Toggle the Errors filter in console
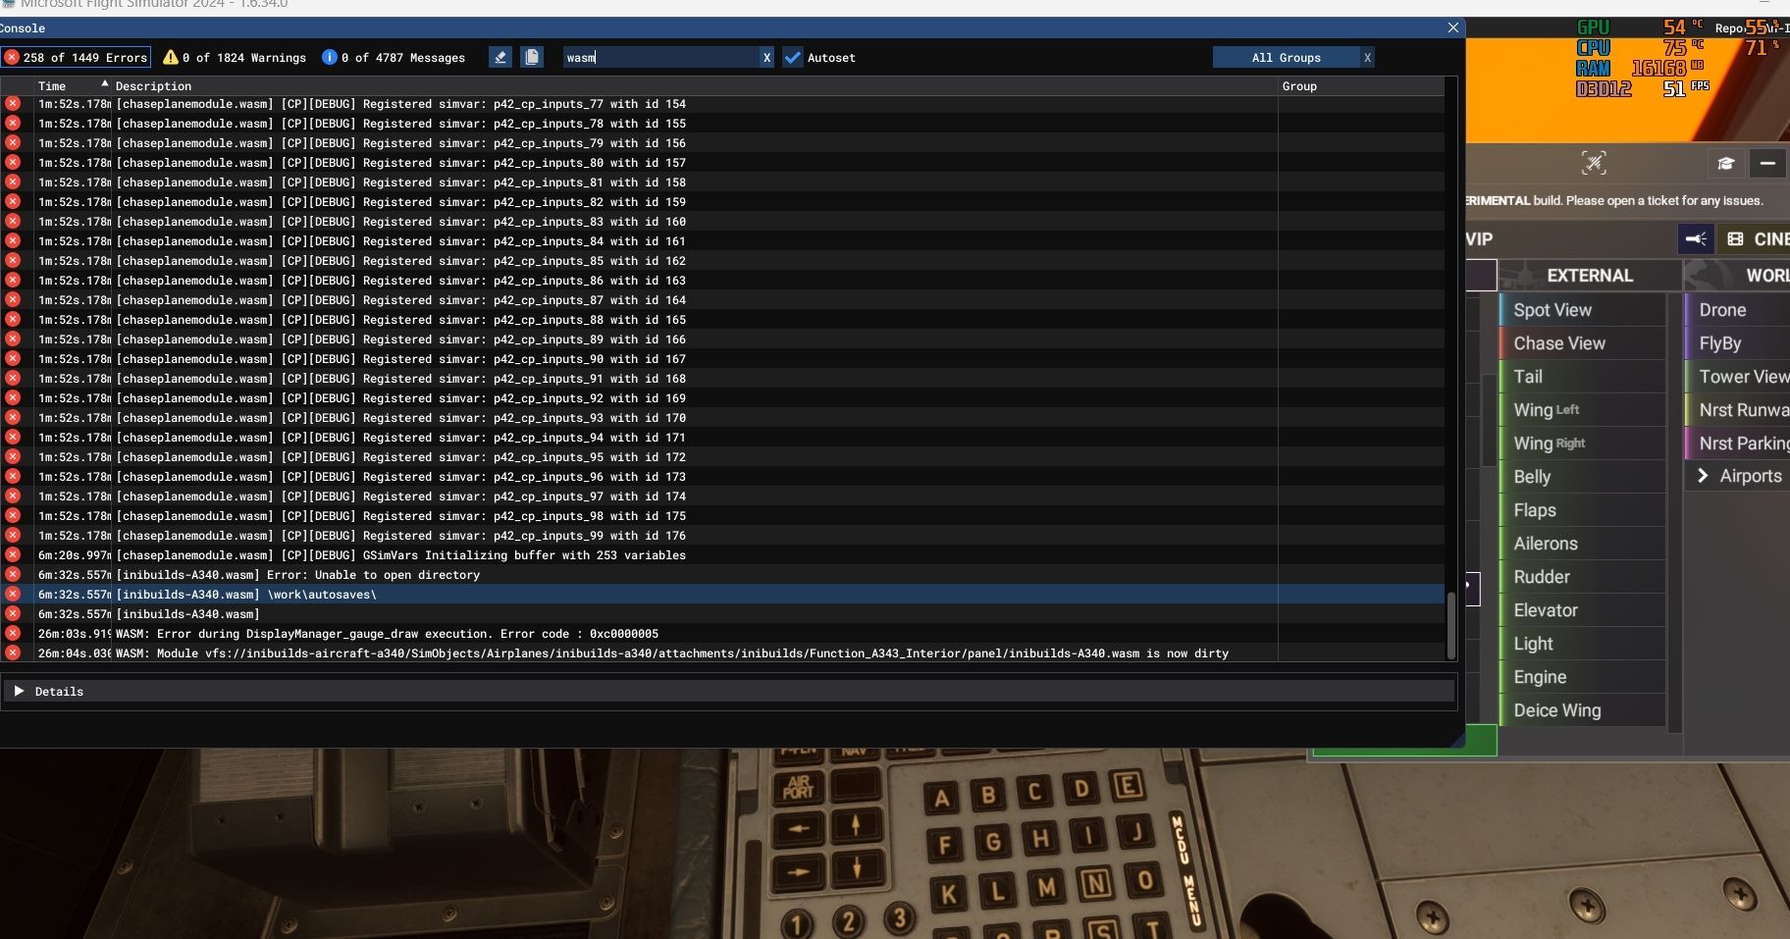Viewport: 1790px width, 939px height. (76, 58)
